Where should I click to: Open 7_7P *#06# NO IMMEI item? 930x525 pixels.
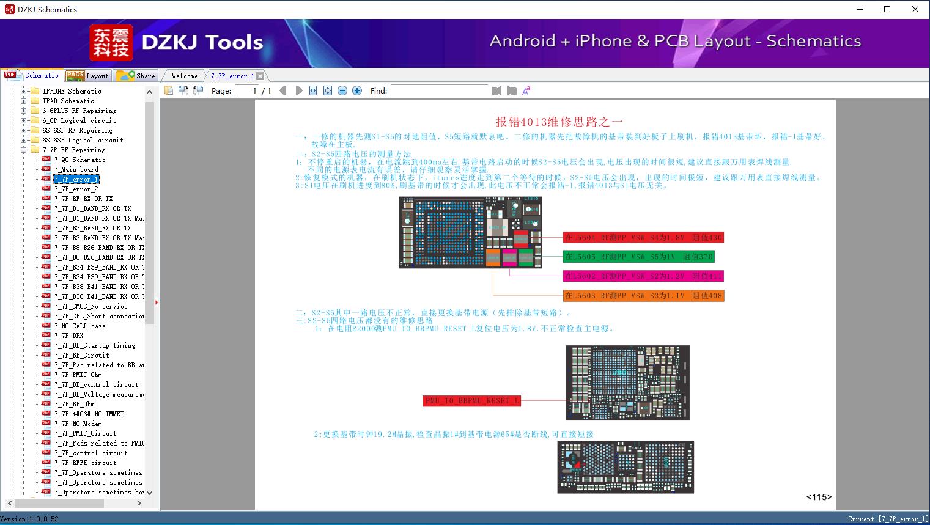(89, 414)
